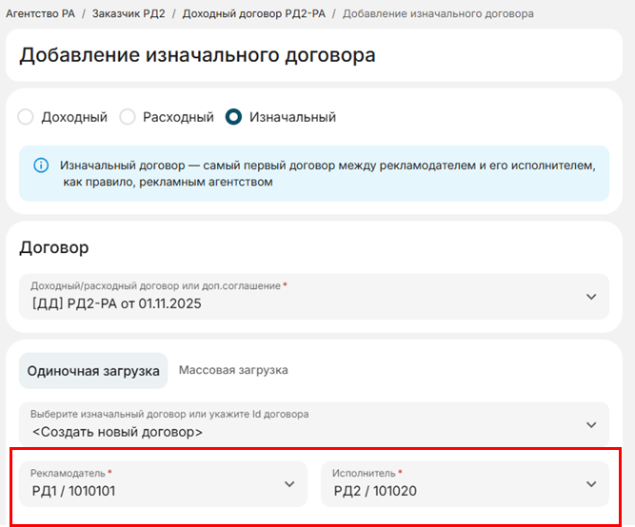Click chevron next to [ДД] РД2-РА contract
This screenshot has height=527, width=635.
591,297
